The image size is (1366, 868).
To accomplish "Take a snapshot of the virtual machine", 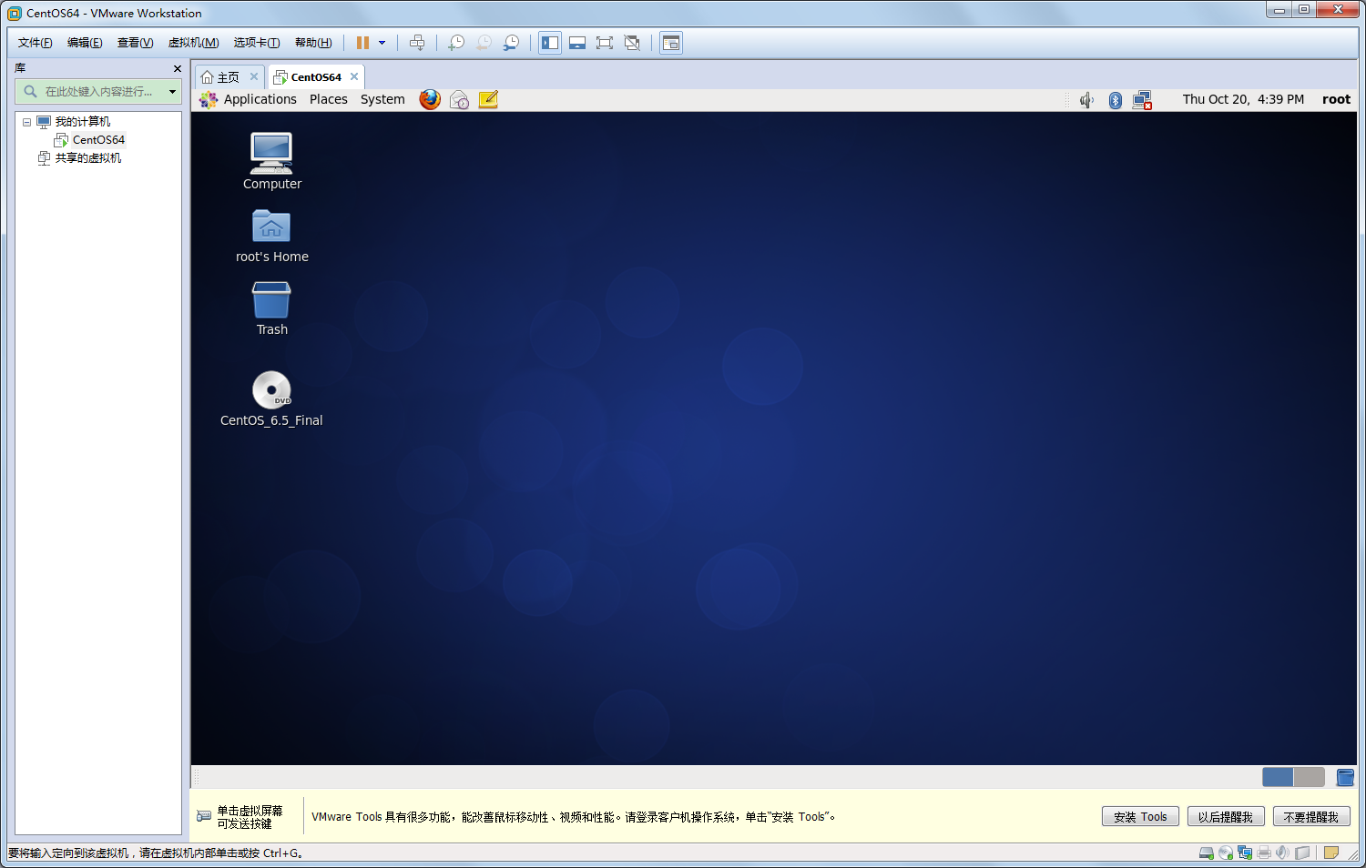I will tap(456, 43).
